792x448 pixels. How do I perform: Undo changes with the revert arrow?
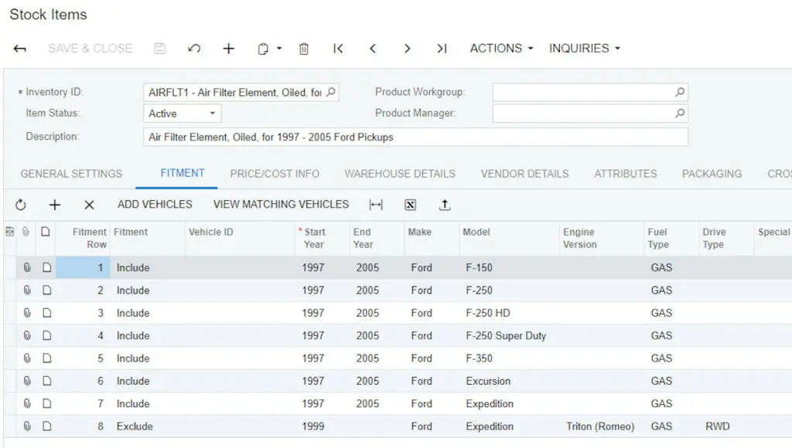pos(193,48)
